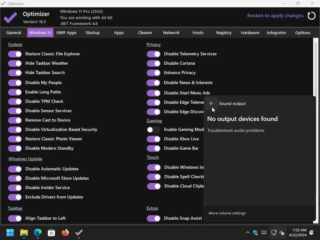Click Troubleshoot audio problems link

pos(236,130)
